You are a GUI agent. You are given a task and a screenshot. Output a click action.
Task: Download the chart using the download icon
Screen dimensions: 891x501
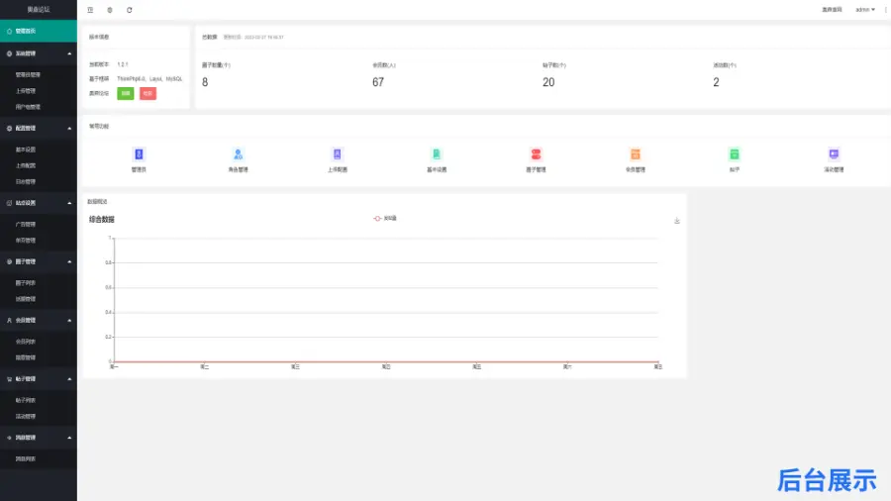coord(677,221)
